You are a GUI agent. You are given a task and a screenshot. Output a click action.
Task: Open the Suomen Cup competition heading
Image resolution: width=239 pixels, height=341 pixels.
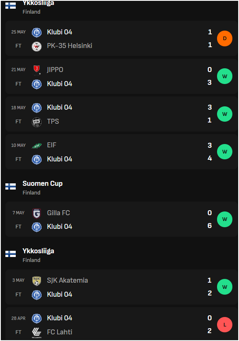click(43, 184)
